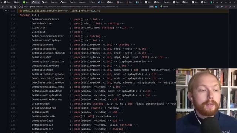Click the GetWindowDisplayIndex identifier
The height and width of the screenshot is (133, 237).
pos(48,87)
